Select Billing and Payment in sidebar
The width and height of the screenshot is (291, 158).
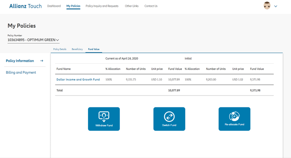point(21,72)
